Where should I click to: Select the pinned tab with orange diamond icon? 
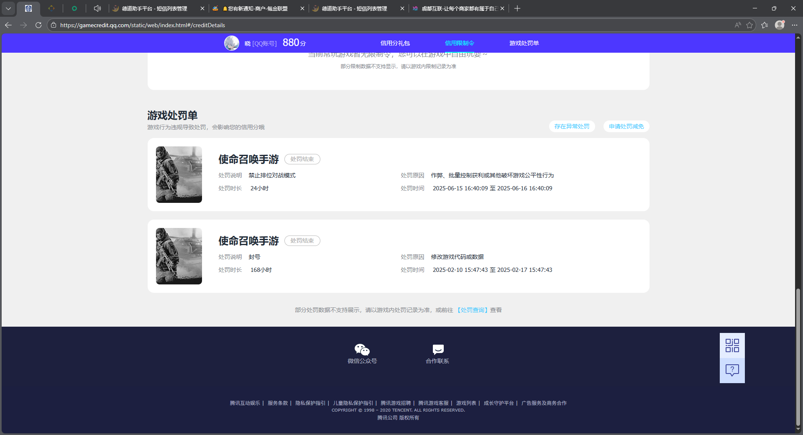[x=51, y=8]
